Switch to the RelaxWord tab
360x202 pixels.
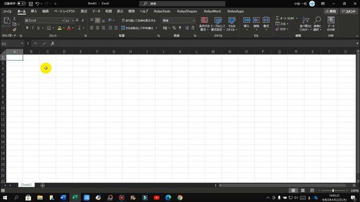pos(212,11)
